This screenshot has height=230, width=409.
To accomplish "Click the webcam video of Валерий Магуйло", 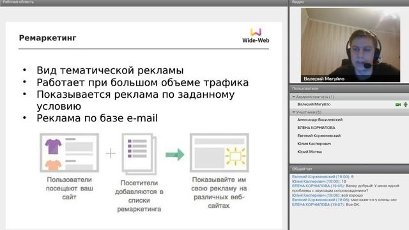I will click(350, 45).
